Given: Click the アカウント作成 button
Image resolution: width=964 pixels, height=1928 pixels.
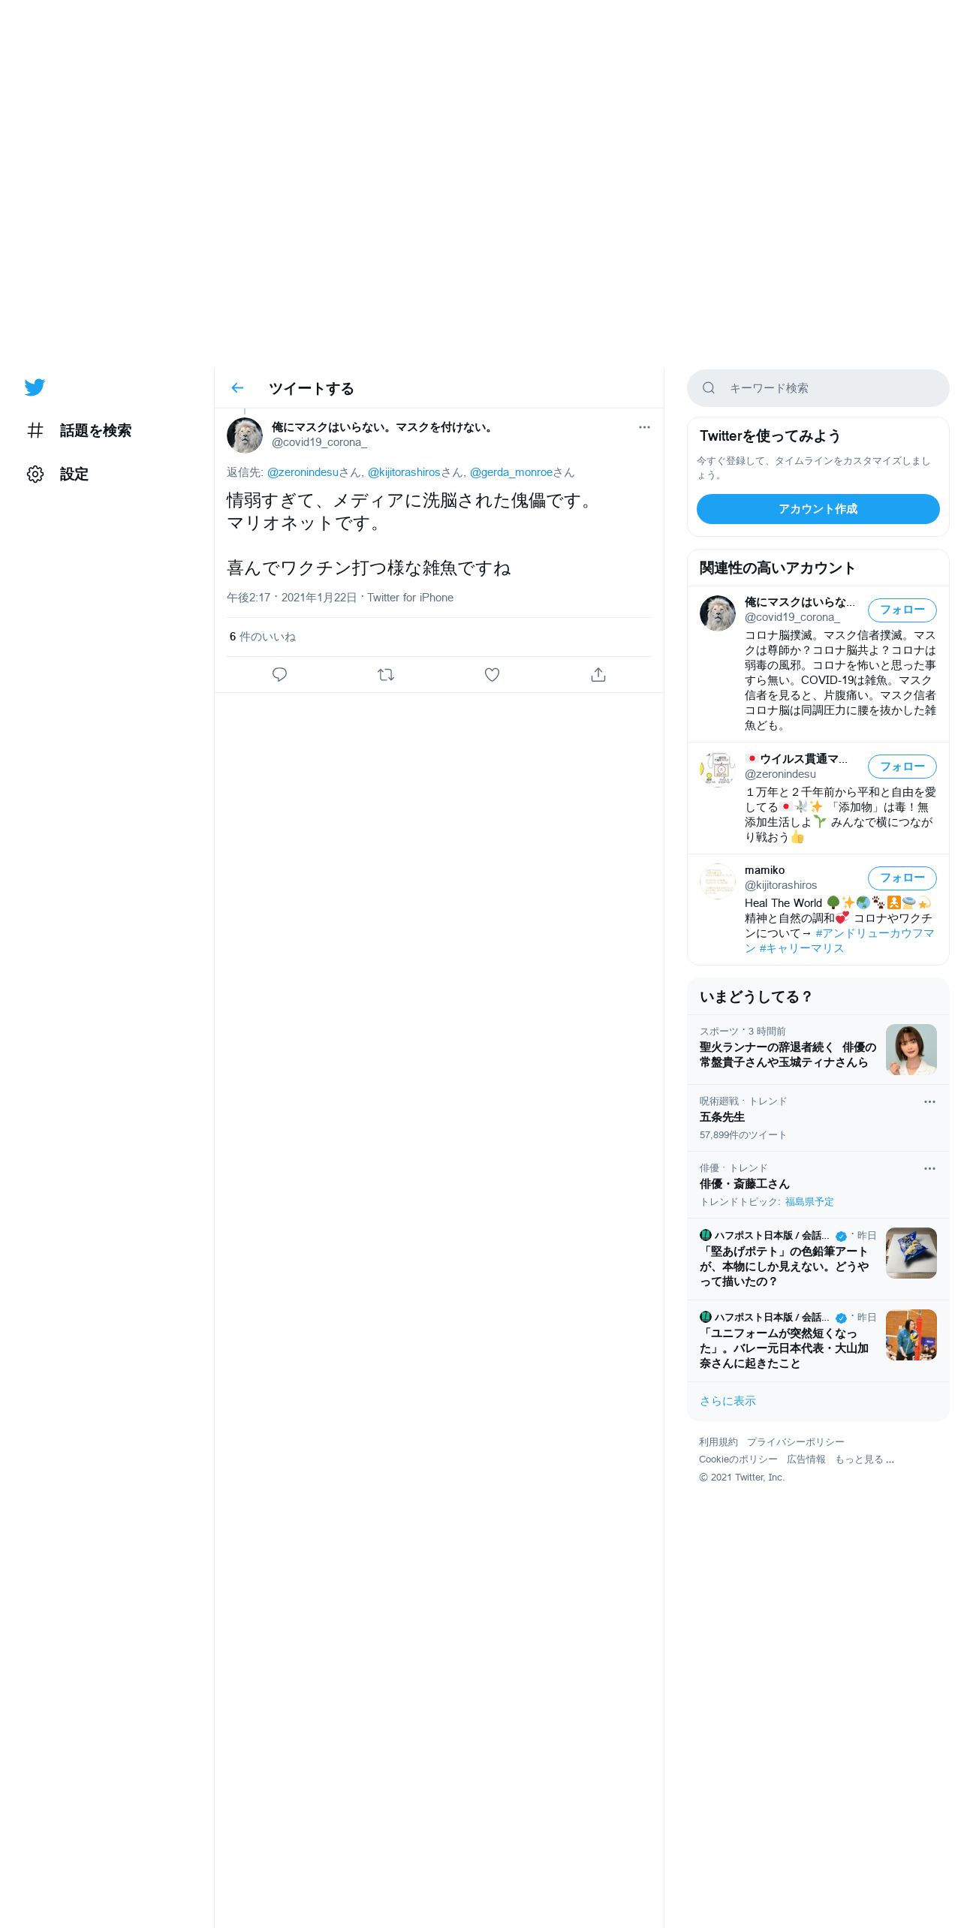Looking at the screenshot, I should 818,509.
